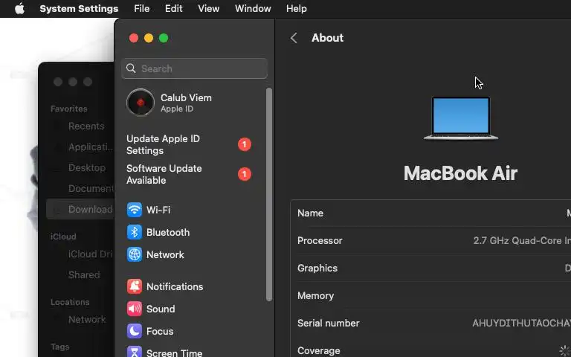Zoom the System Settings window
Screen dimensions: 571x357
164,38
